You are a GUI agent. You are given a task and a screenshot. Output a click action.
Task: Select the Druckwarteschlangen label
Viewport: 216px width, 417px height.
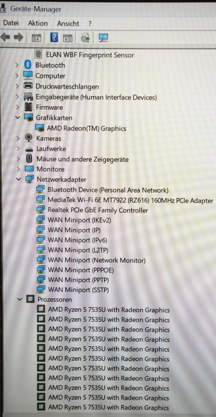click(x=67, y=86)
